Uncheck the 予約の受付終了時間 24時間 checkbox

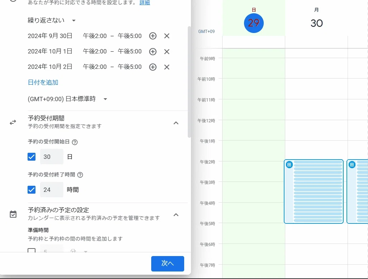tap(32, 189)
